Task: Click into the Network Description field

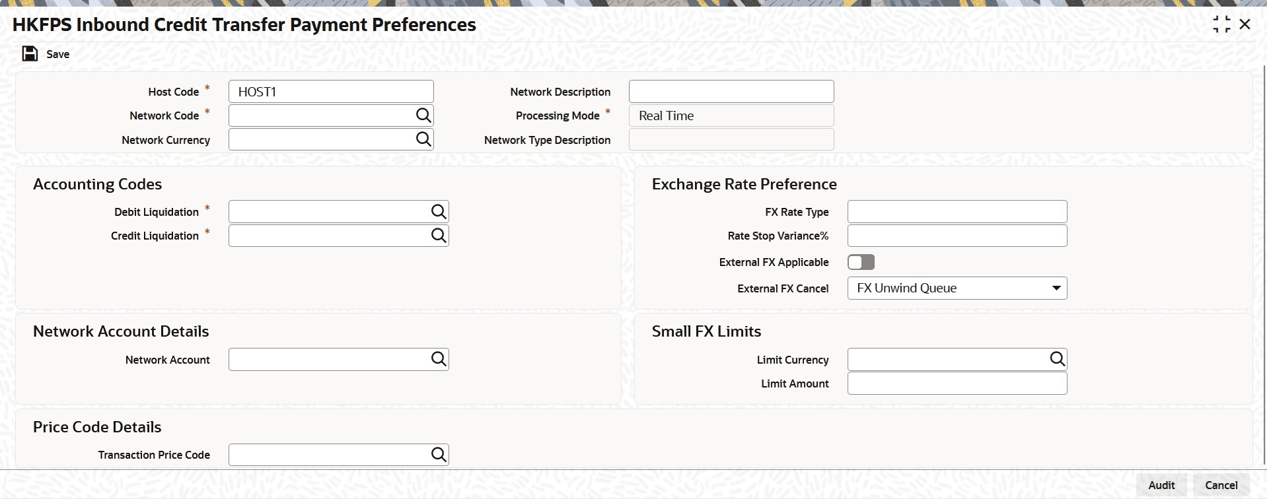Action: (731, 92)
